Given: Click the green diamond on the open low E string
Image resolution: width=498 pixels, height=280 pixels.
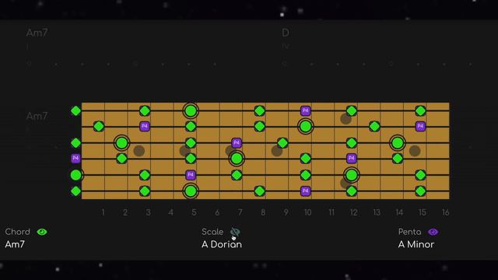Looking at the screenshot, I should point(76,191).
